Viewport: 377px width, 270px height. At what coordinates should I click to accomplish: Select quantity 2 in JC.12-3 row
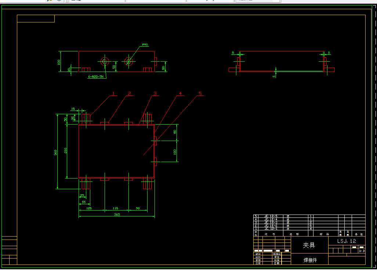tap(311, 222)
